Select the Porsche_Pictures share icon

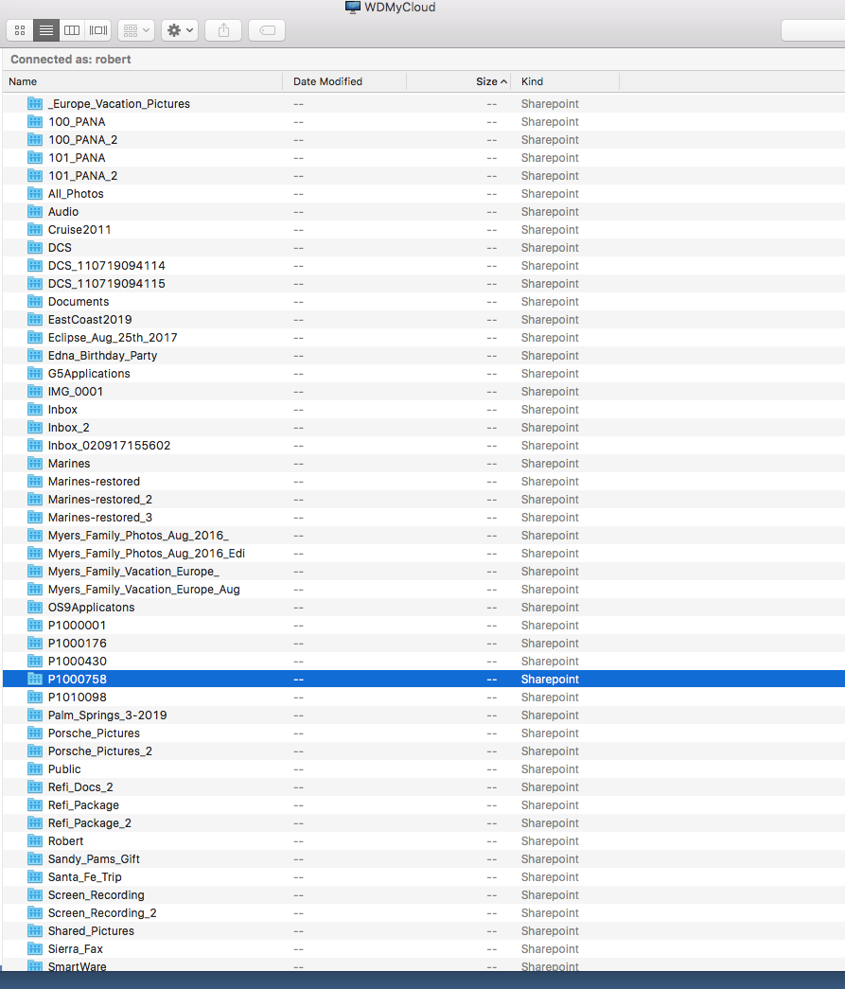click(35, 733)
